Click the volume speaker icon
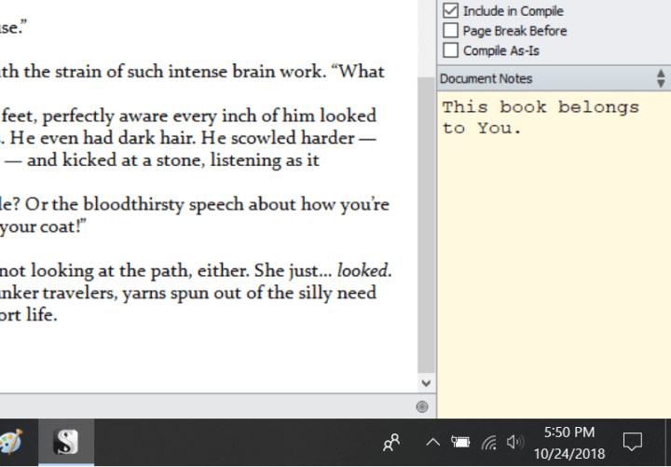This screenshot has width=671, height=467. coord(514,442)
